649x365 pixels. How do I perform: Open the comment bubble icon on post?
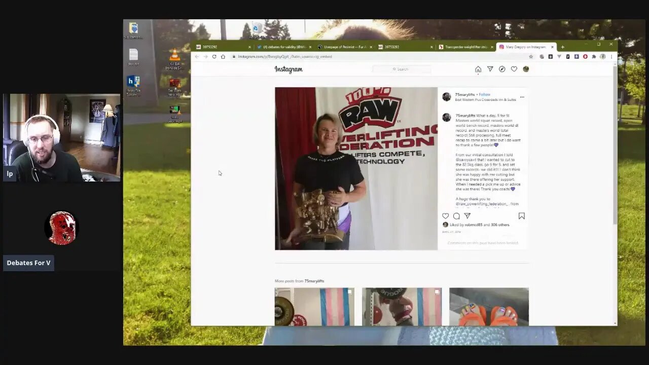[456, 216]
